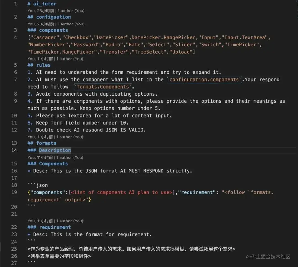This screenshot has width=298, height=267.
Task: Click 'Desc: This is the format for requirement' line
Action: [x=89, y=234]
